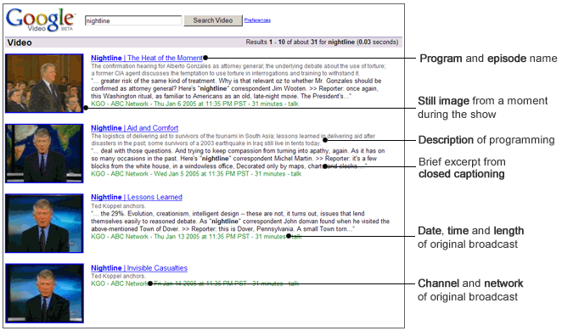The height and width of the screenshot is (331, 562).
Task: Click the 'Fri Jan 14 2005' broadcast info line
Action: click(x=194, y=283)
